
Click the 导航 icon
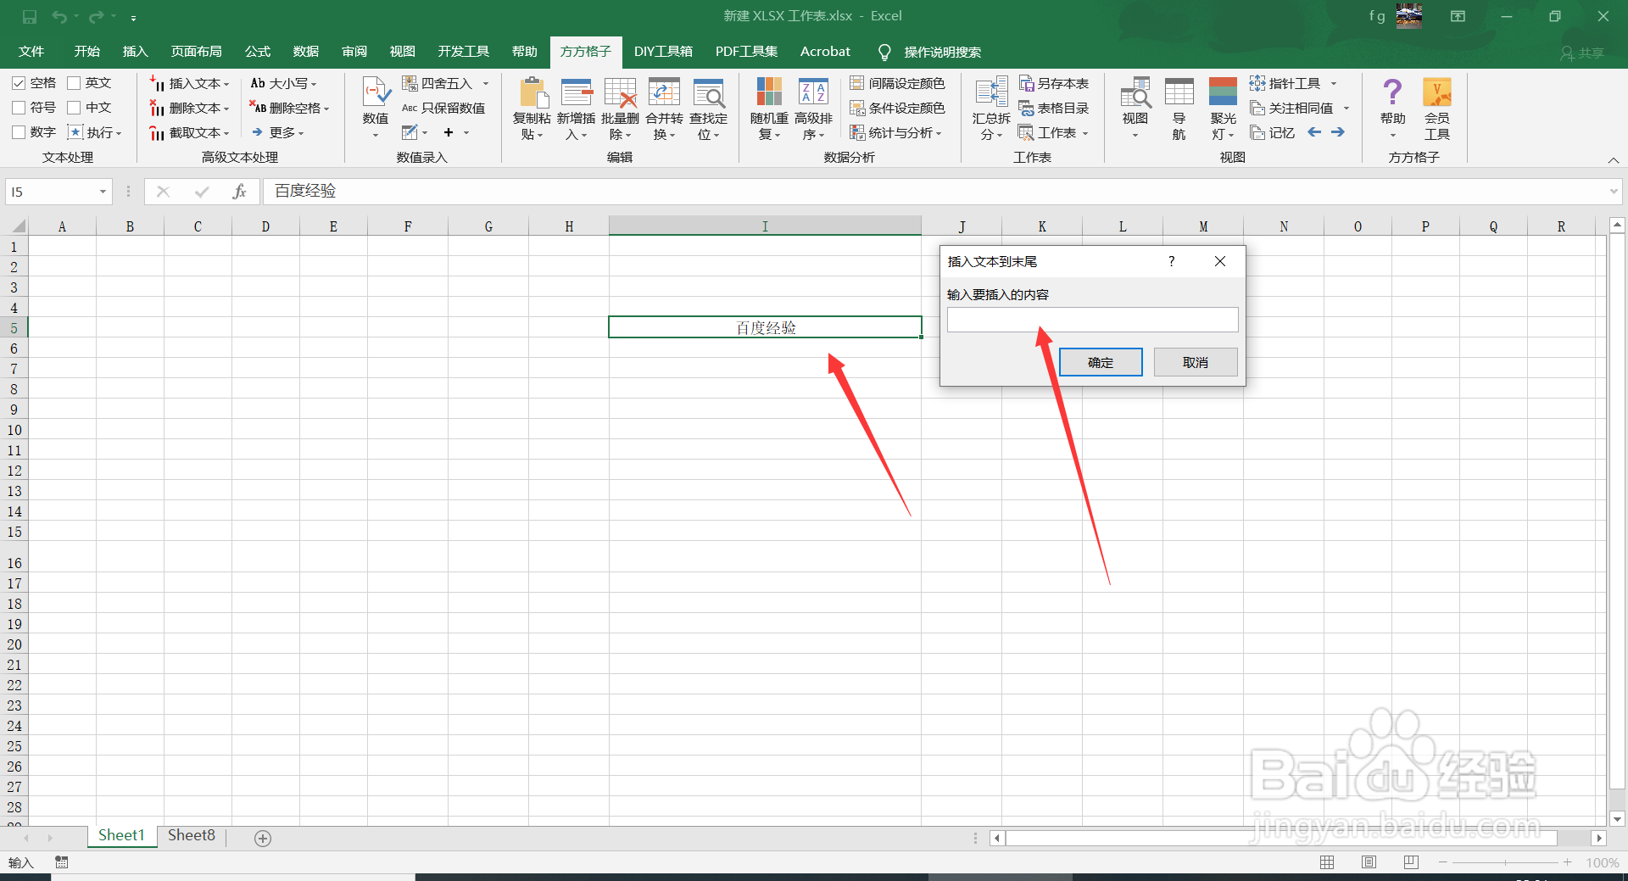1179,109
